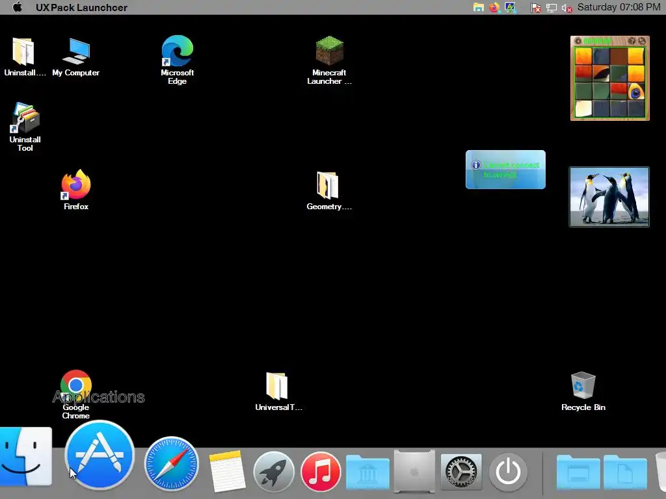Click the Saturday 07:08 PM clock

(619, 7)
